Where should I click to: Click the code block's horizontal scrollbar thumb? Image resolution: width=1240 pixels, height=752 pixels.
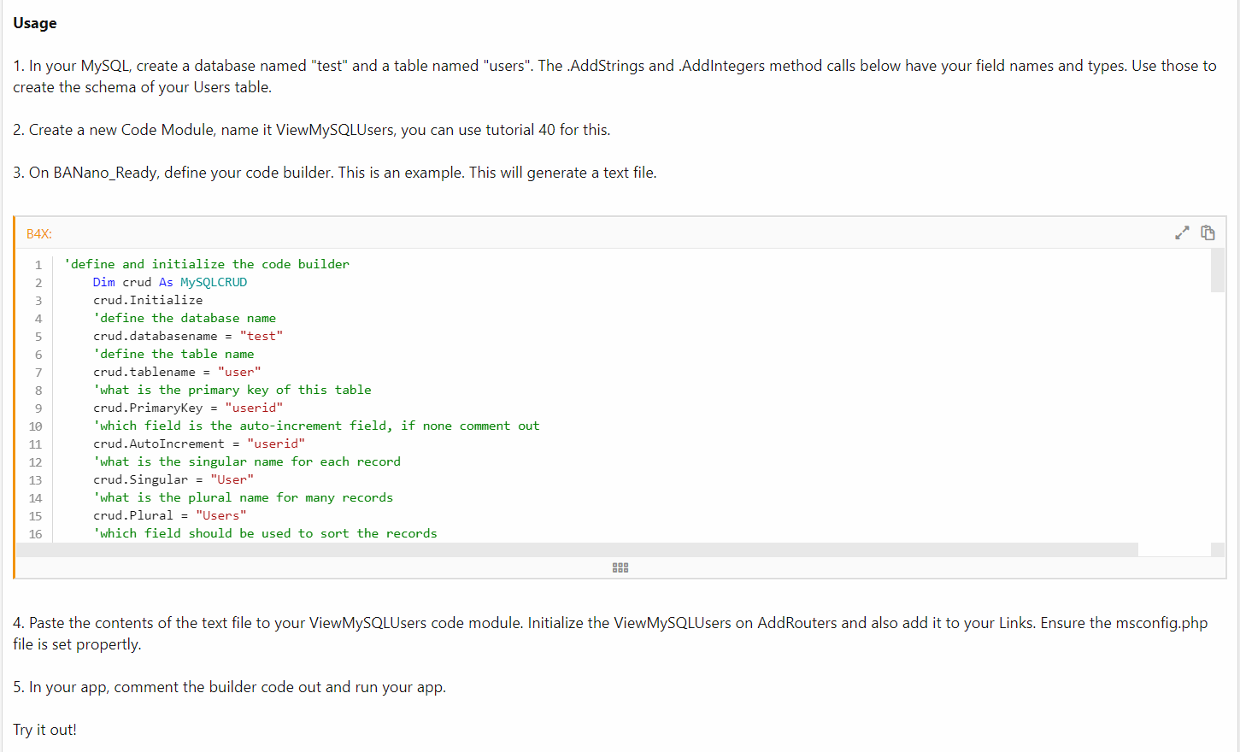pyautogui.click(x=577, y=549)
